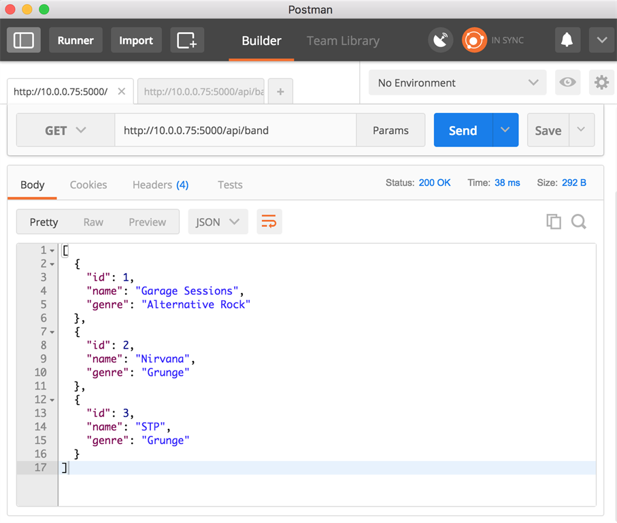This screenshot has width=617, height=523.
Task: Search within the response body
Action: pos(579,221)
